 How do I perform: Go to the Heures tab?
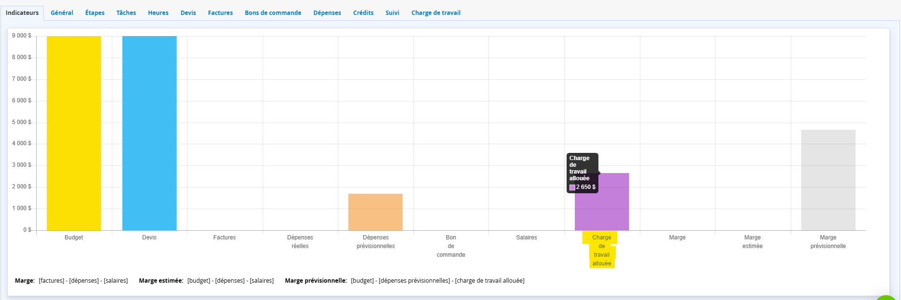pos(158,13)
